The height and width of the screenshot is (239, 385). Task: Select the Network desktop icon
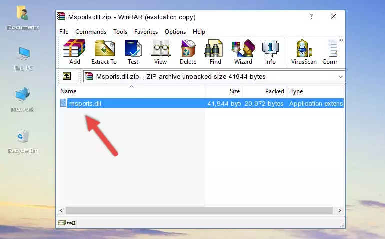click(x=23, y=100)
